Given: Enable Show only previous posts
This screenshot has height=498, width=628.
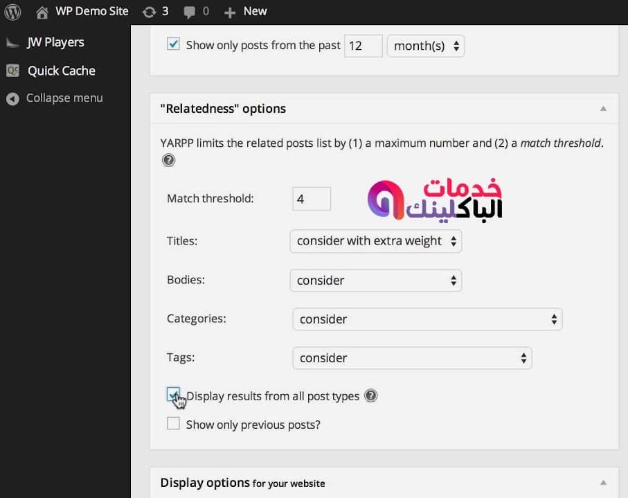Looking at the screenshot, I should [x=173, y=423].
